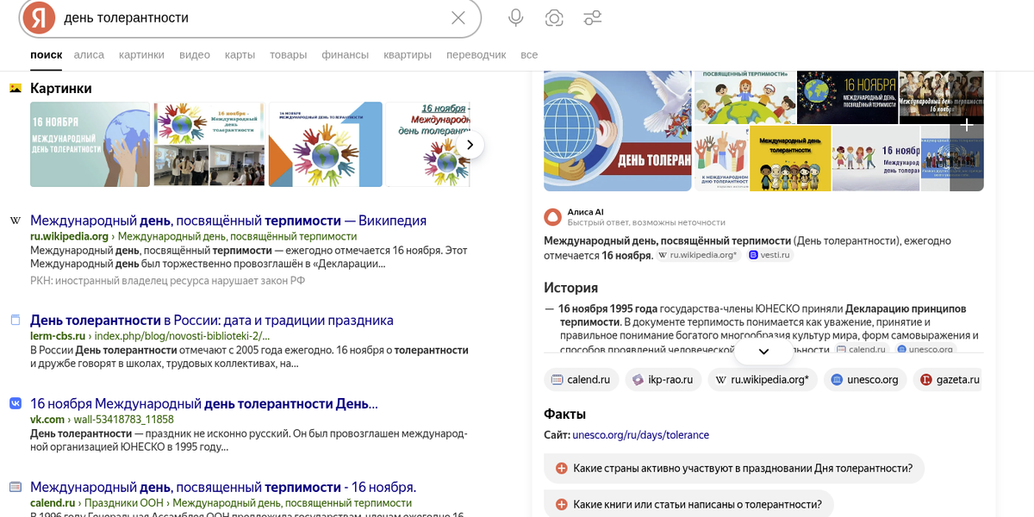The width and height of the screenshot is (1034, 517).
Task: Switch to the картинки tab
Action: 141,54
